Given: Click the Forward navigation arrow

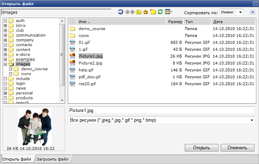Looking at the screenshot, I should tap(133, 12).
